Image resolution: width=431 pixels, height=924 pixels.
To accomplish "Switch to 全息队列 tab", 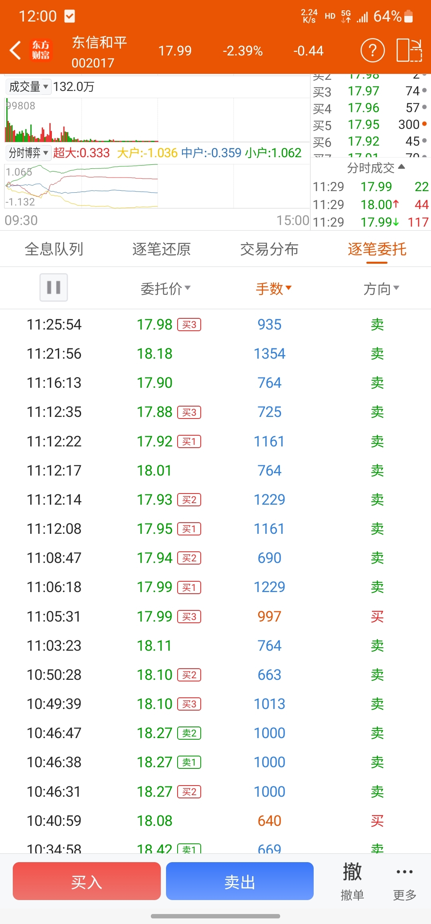I will [x=54, y=249].
